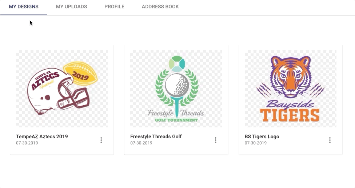Screen dimensions: 355x188
Task: Click the green Golf Tournament text in the design
Action: tap(176, 120)
